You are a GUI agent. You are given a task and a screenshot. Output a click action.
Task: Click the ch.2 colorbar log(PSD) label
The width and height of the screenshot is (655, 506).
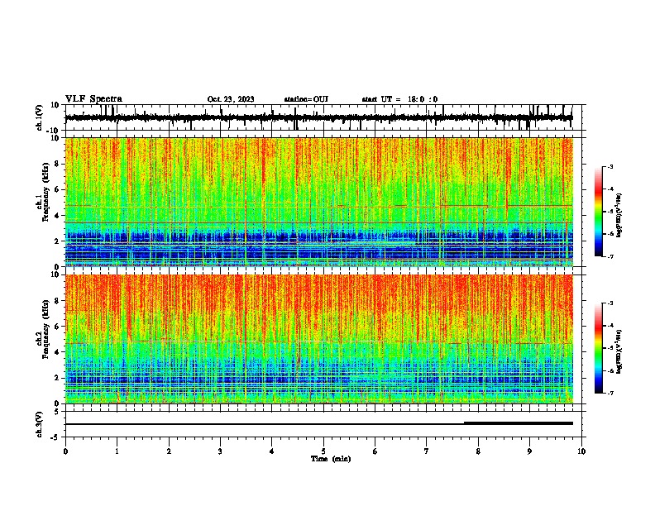619,351
